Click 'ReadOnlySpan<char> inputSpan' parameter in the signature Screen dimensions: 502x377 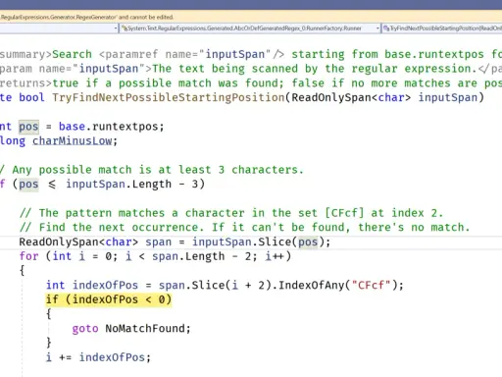[x=384, y=97]
